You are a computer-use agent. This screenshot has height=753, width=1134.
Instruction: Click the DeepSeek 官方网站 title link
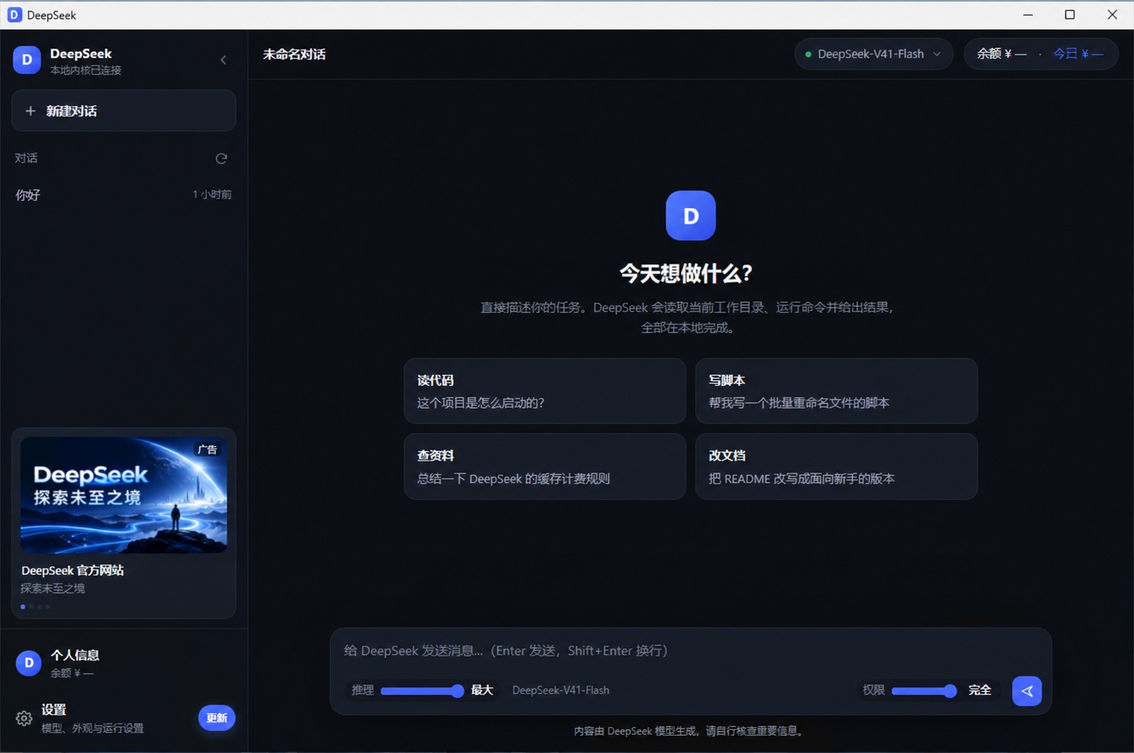72,570
